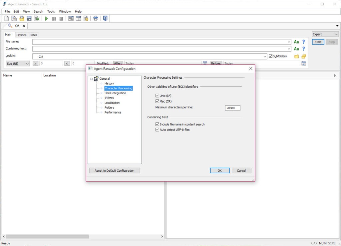Toggle Auto detect UTF-8 files checkbox

click(x=157, y=129)
